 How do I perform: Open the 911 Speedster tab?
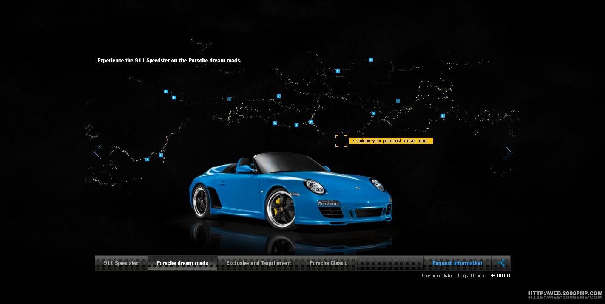point(121,263)
